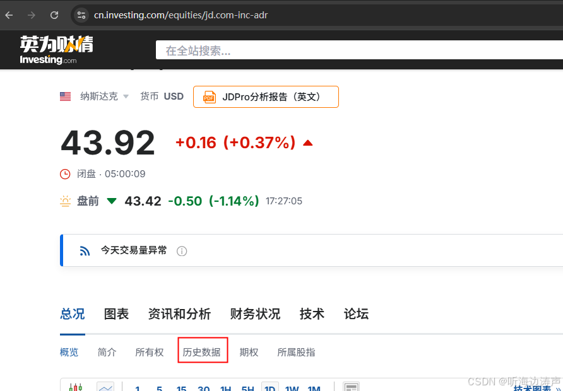Click the USD currency label

[x=174, y=96]
